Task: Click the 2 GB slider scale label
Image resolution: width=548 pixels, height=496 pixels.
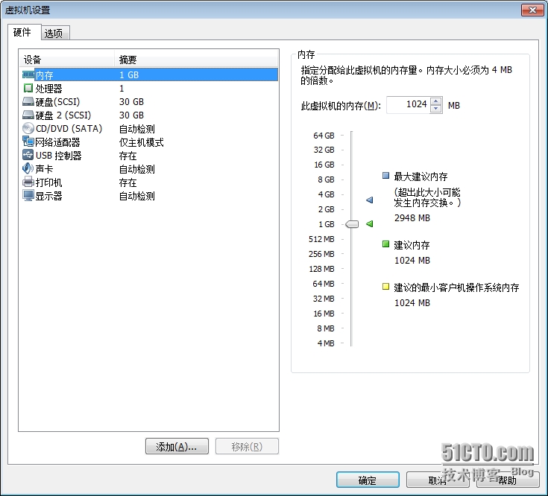Action: (x=326, y=209)
